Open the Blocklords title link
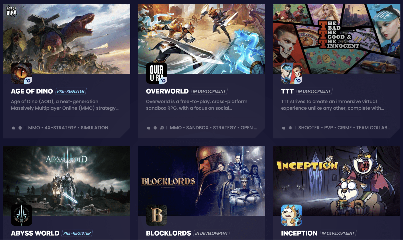This screenshot has width=403, height=240. (169, 233)
